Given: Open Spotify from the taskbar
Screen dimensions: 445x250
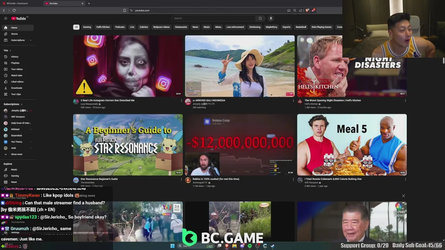Looking at the screenshot, I should [250, 246].
